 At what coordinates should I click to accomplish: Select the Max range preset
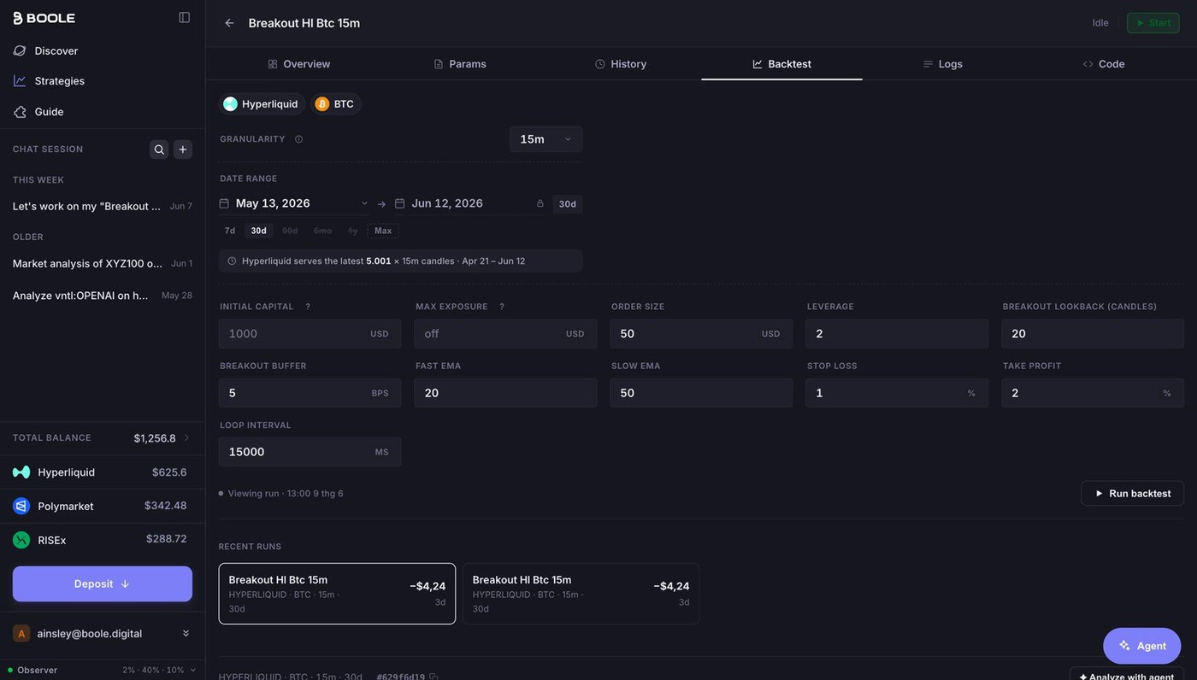[x=383, y=231]
